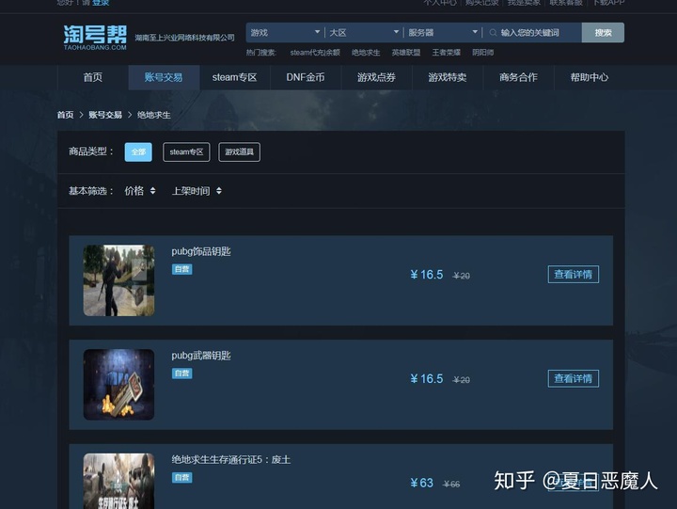This screenshot has height=509, width=677.
Task: Open the 绝地求生生存通行证5 product thumbnail
Action: coord(118,481)
